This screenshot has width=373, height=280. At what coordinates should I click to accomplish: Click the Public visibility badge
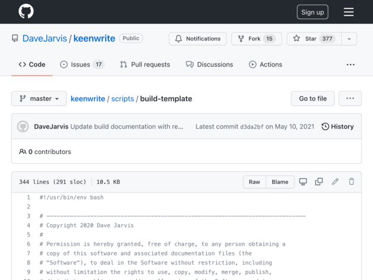[131, 38]
